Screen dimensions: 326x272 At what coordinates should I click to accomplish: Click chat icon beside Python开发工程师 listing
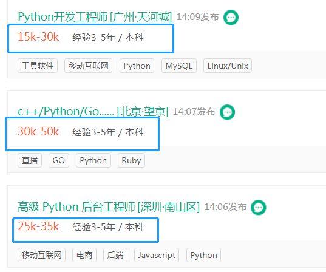231,18
